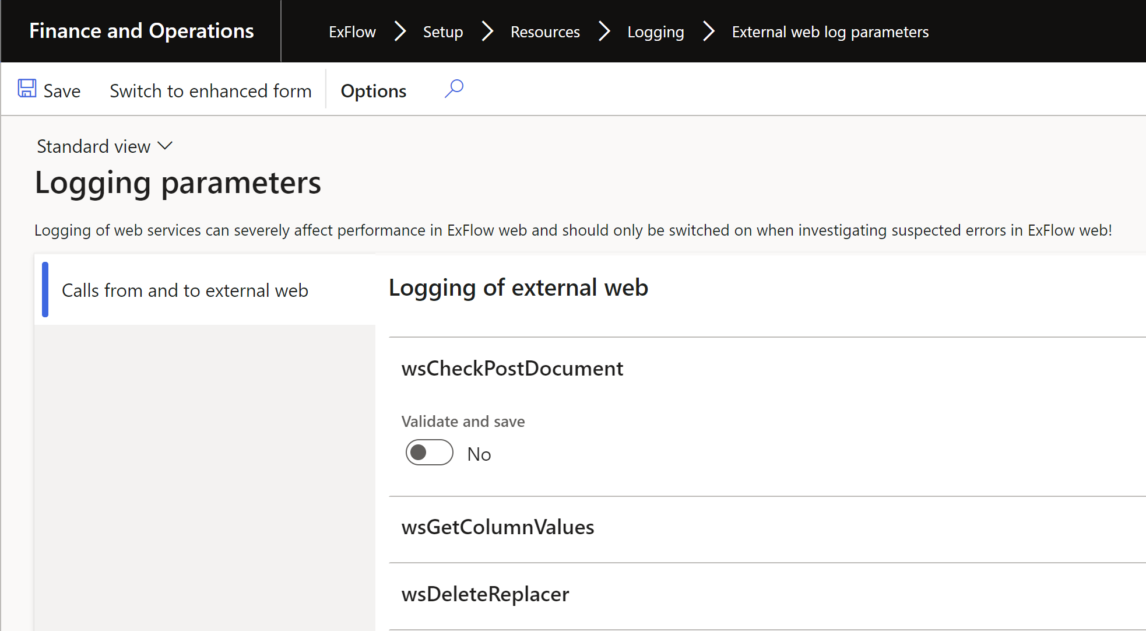Open the search magnifier in action bar
Screen dimensions: 1146x631
(x=454, y=89)
